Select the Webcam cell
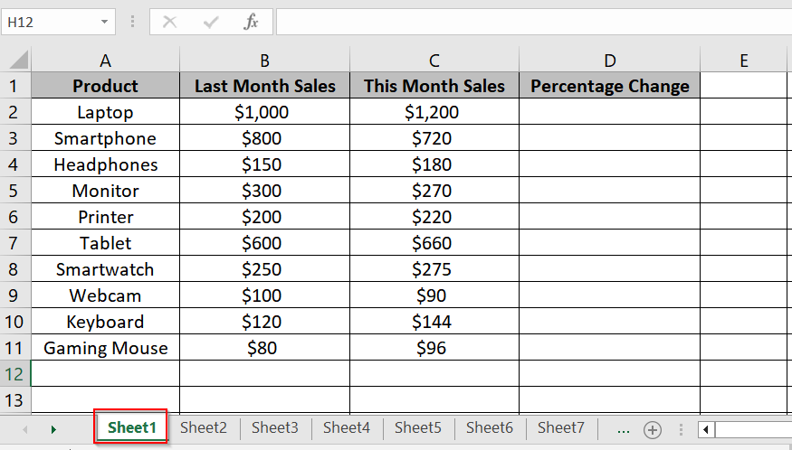Image resolution: width=792 pixels, height=450 pixels. (105, 295)
